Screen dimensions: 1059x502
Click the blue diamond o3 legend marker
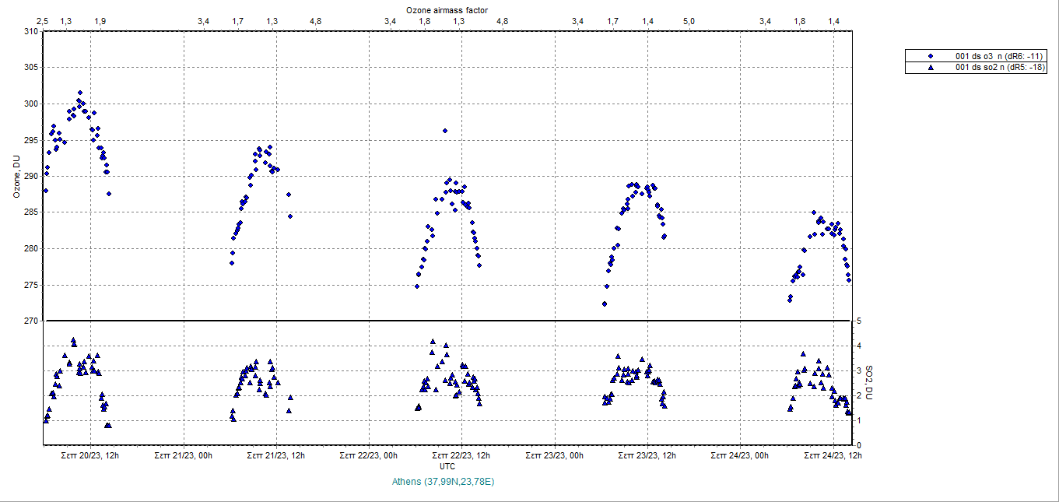coord(930,57)
